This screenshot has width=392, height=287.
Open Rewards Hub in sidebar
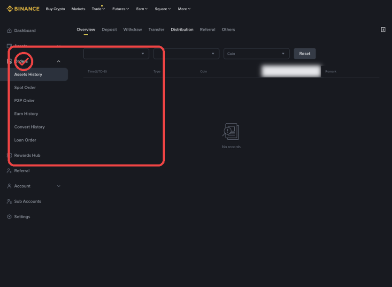coord(27,155)
